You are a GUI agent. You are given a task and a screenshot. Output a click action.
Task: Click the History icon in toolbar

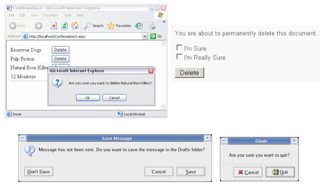coord(139,26)
